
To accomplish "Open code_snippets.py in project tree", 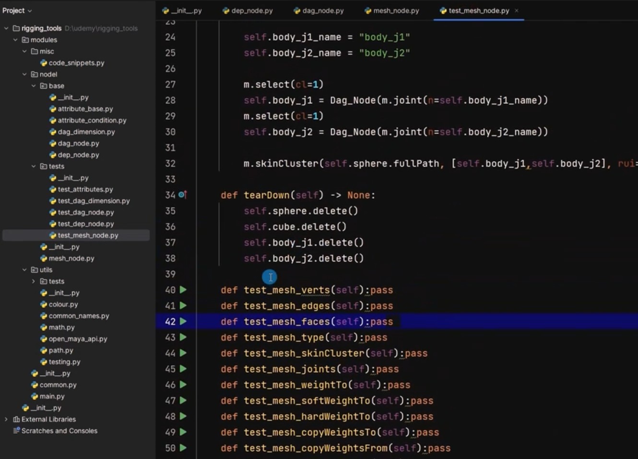I will coord(76,63).
